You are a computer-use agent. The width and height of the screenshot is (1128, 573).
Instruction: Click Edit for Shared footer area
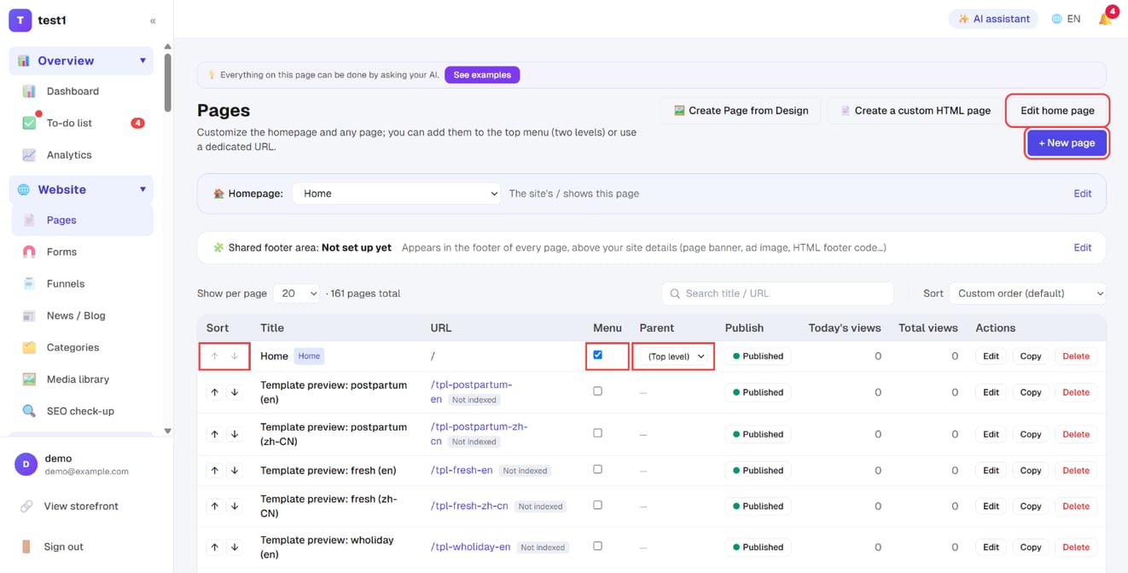[1082, 247]
